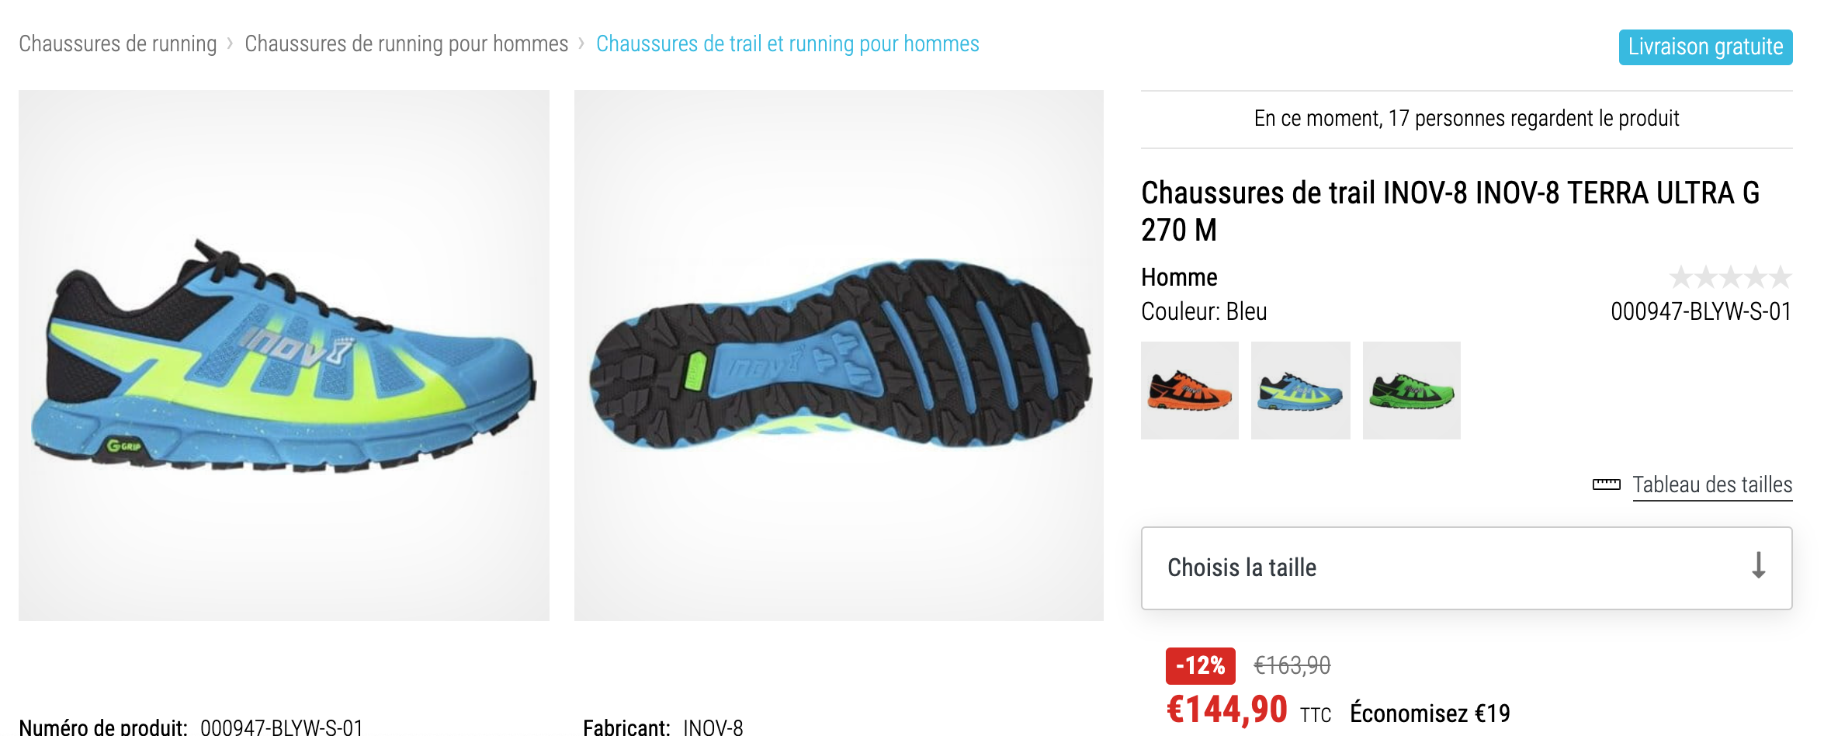Enlarge the side view shoe image
Image resolution: width=1824 pixels, height=736 pixels.
(284, 356)
